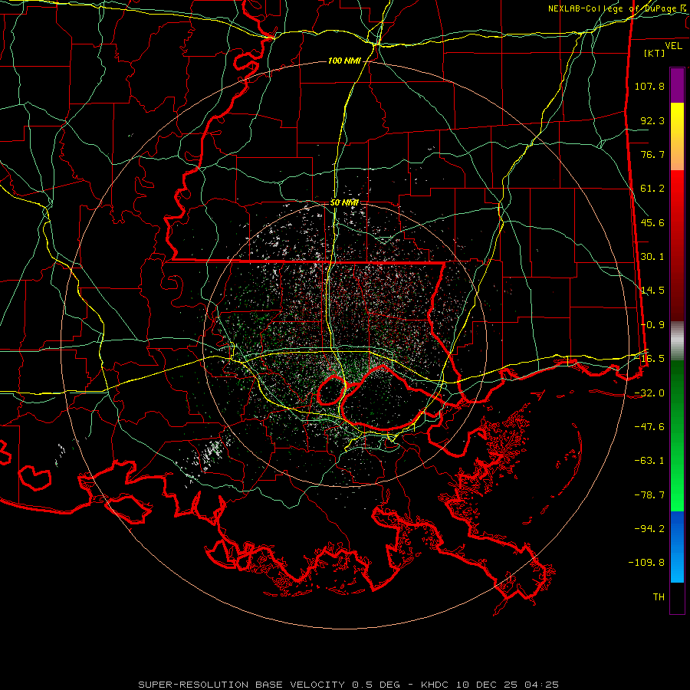Screen dimensions: 690x690
Task: Click the purple segment of the velocity color bar
Action: pyautogui.click(x=677, y=85)
